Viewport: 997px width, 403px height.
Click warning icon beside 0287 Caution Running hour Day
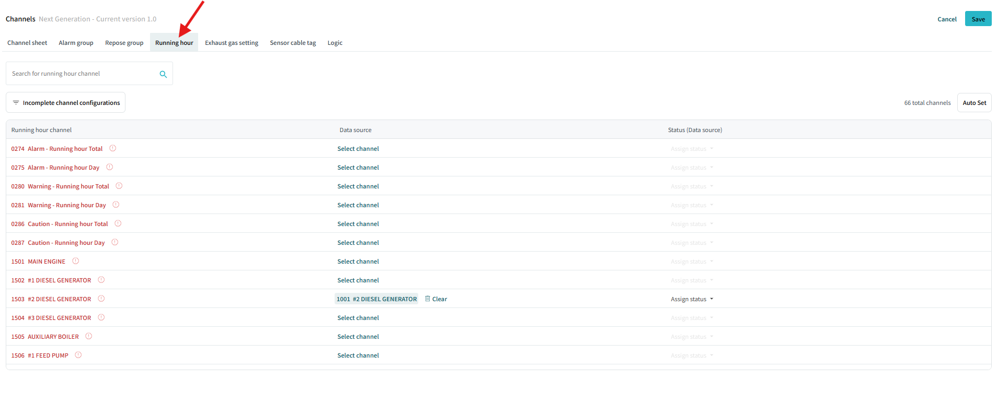[x=114, y=242]
